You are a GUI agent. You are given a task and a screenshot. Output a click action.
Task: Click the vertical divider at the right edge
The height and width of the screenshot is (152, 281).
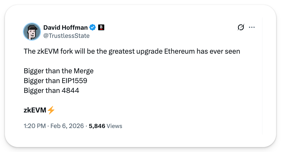click(262, 76)
